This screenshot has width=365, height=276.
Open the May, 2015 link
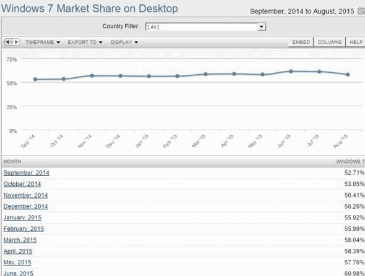(x=17, y=262)
